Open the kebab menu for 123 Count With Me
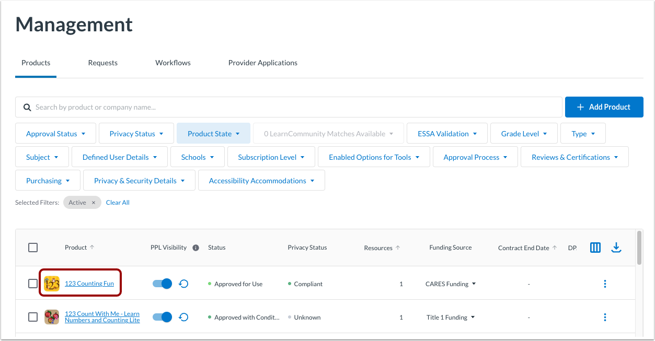Viewport: 655px width, 341px height. (x=605, y=317)
